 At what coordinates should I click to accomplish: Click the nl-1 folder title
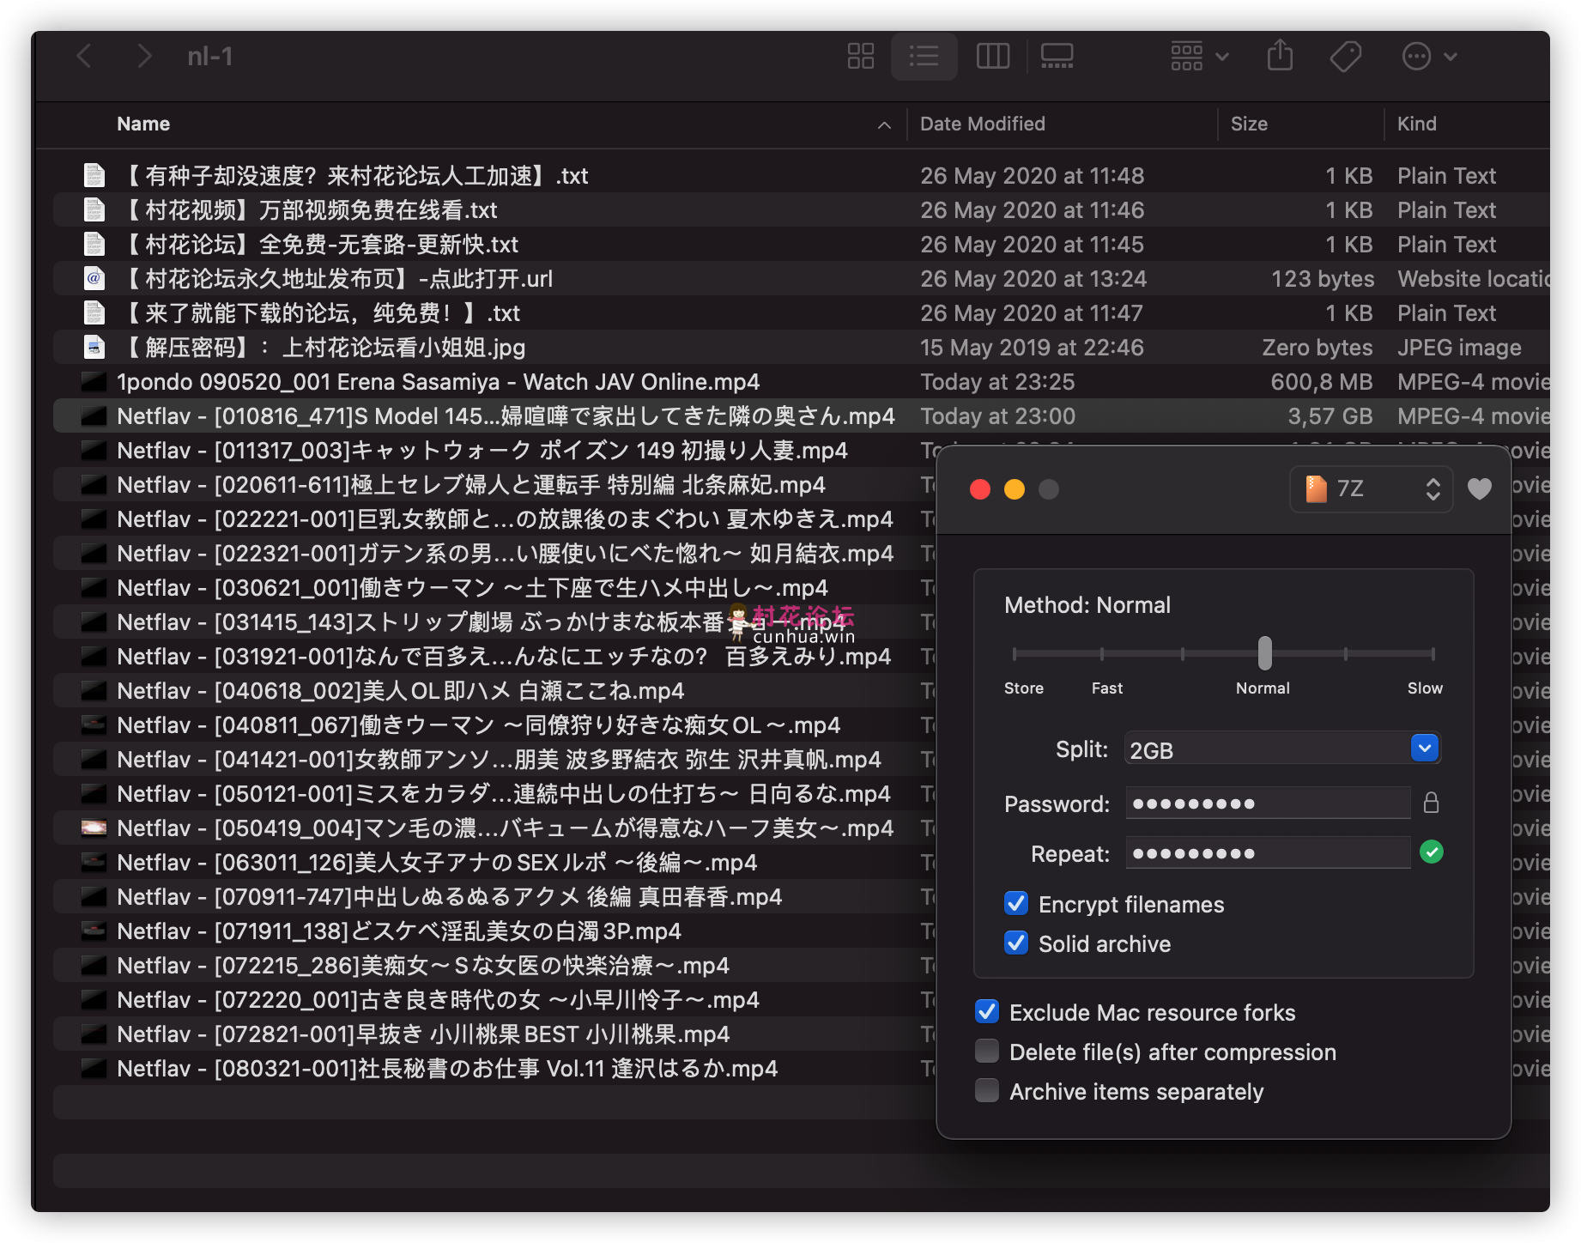tap(210, 57)
